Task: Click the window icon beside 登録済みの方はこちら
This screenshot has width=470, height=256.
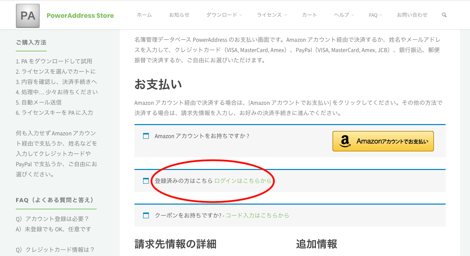Action: [x=146, y=181]
